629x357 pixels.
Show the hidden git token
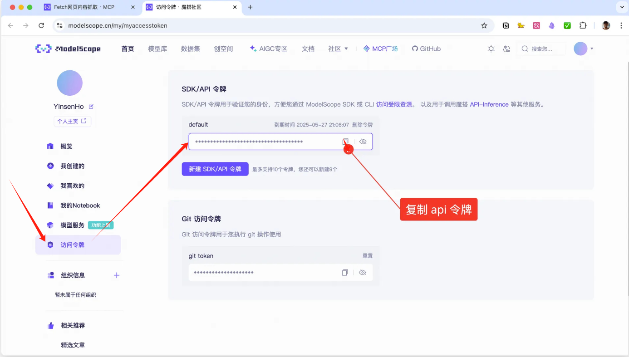click(x=362, y=273)
